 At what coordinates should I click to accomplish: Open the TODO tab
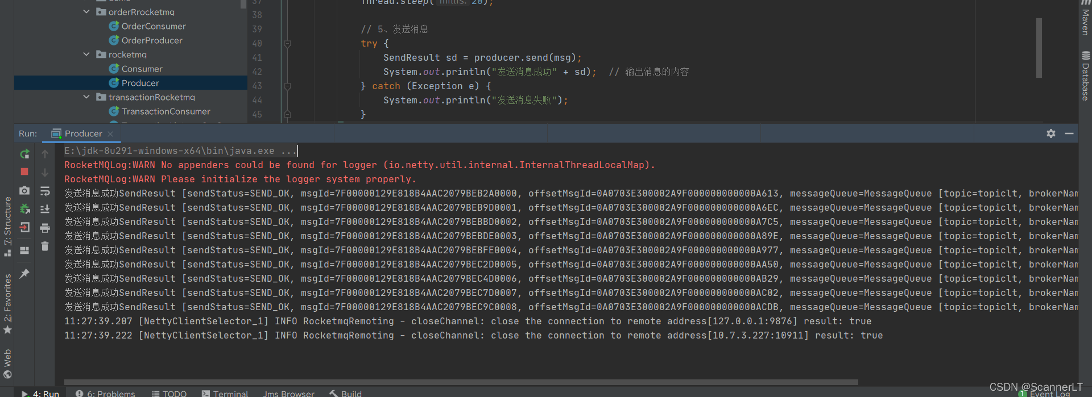(x=169, y=393)
